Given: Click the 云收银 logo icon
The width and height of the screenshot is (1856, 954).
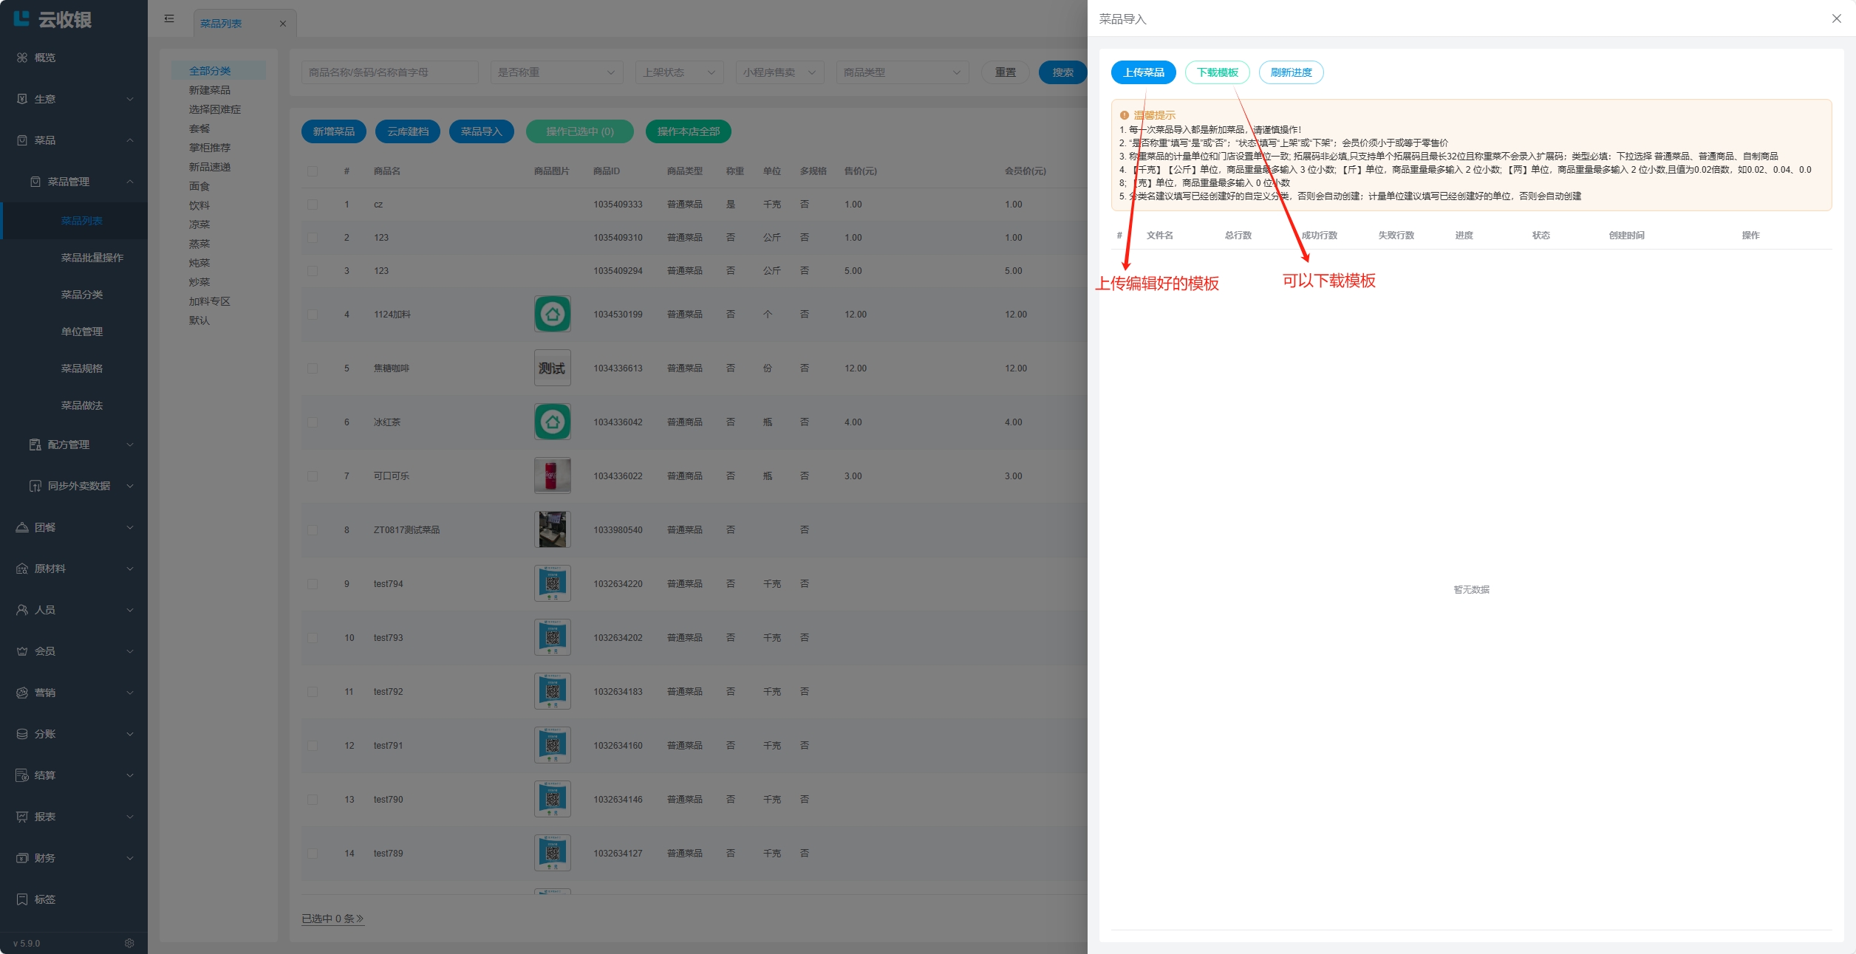Looking at the screenshot, I should coord(21,19).
